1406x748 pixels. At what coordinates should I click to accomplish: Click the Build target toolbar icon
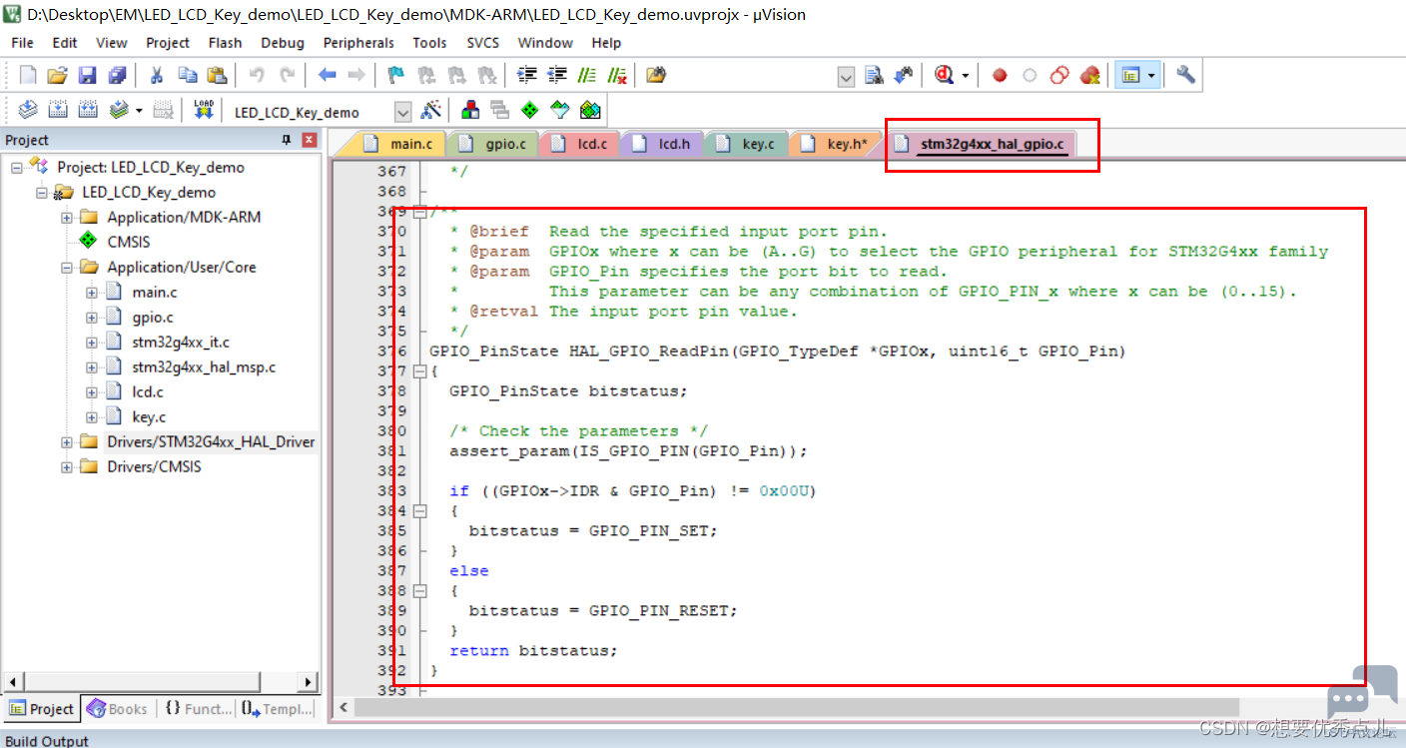click(x=58, y=110)
